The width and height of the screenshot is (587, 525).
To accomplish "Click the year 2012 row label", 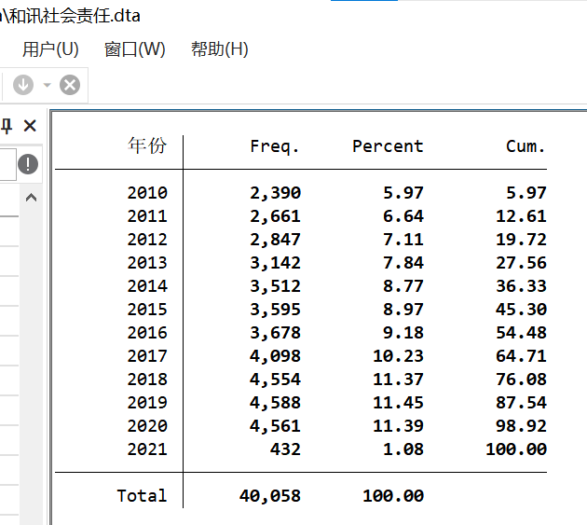I will [147, 240].
